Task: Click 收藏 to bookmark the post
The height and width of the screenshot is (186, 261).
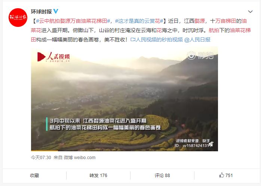Action: point(34,176)
